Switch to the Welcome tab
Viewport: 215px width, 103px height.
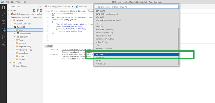(83, 6)
